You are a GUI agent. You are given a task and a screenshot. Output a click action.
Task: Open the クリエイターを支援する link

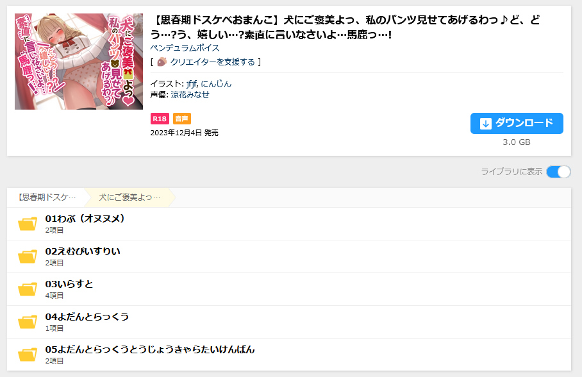click(x=212, y=62)
